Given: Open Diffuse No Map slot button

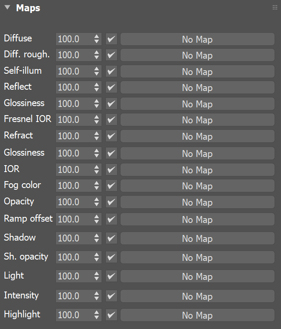Looking at the screenshot, I should pyautogui.click(x=197, y=39).
